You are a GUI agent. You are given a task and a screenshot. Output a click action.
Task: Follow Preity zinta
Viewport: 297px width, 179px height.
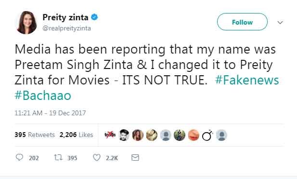242,22
